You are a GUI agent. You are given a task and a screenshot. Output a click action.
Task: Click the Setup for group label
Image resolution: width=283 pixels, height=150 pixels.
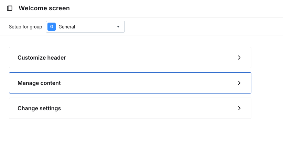25,27
